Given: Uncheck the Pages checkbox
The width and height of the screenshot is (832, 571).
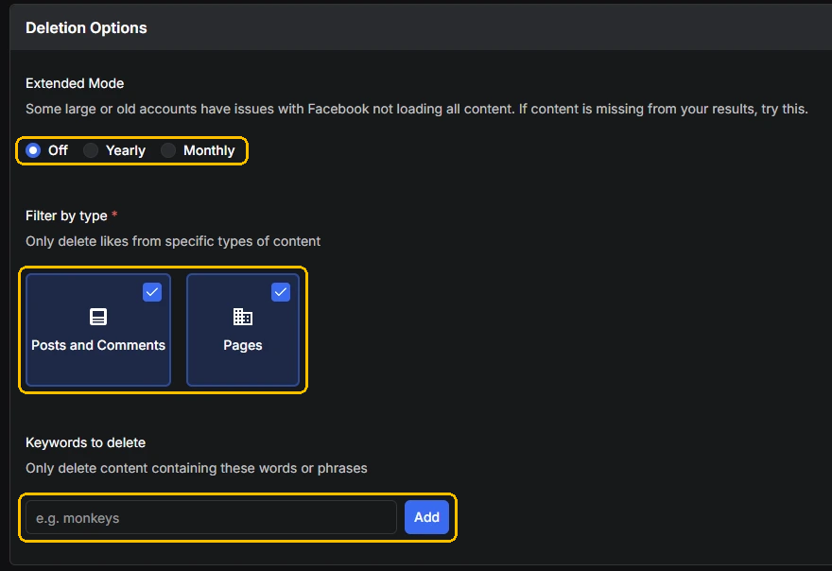Looking at the screenshot, I should 281,292.
